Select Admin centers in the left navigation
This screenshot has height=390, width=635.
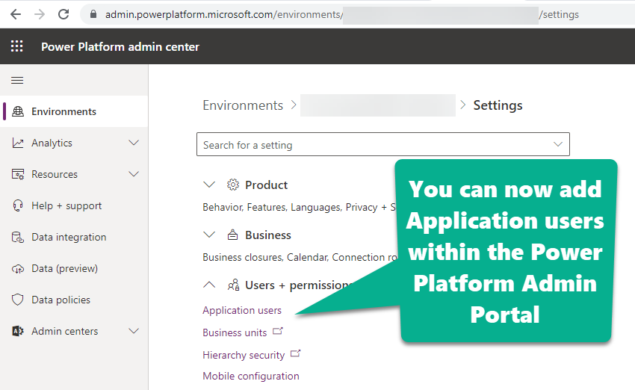coord(74,331)
